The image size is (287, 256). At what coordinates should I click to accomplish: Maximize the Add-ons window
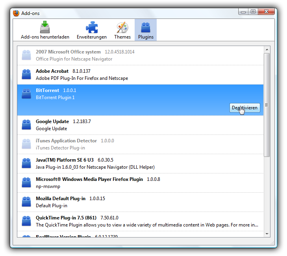click(253, 12)
